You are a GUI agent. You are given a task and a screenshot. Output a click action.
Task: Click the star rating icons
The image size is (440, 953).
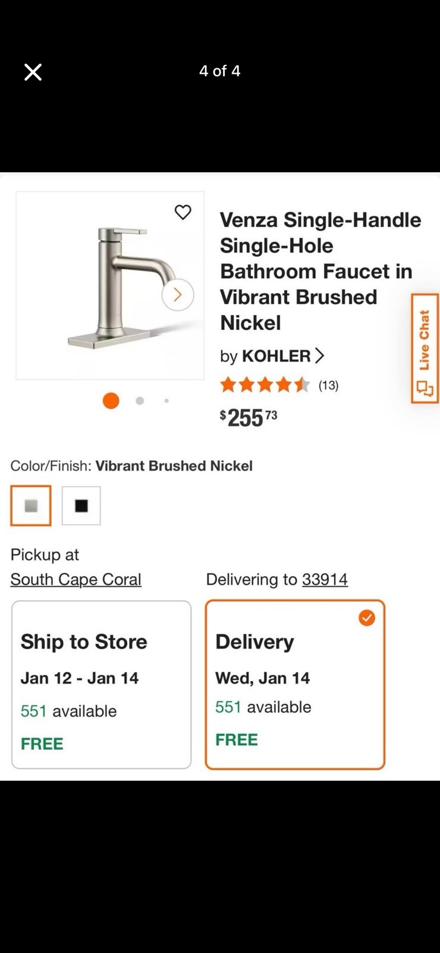click(x=265, y=385)
